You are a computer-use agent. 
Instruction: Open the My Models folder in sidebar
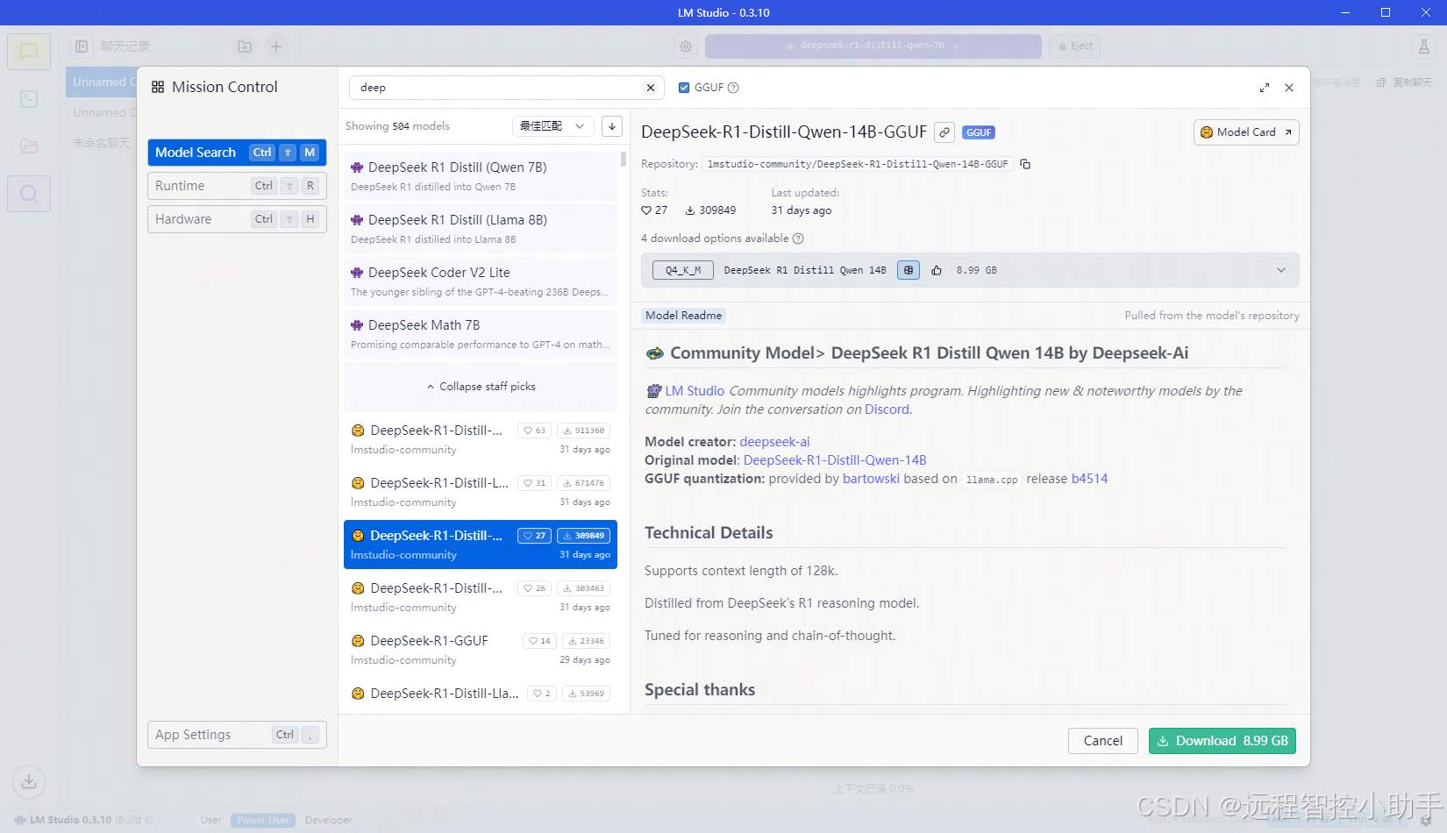pyautogui.click(x=29, y=146)
